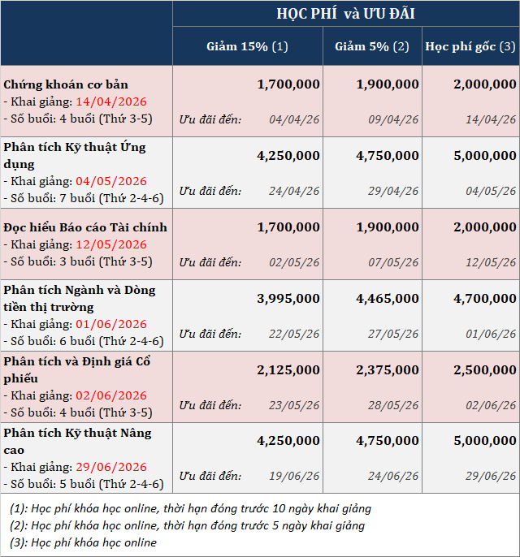520x557 pixels.
Task: Click the deadline date 19/06/26
Action: coord(294,476)
